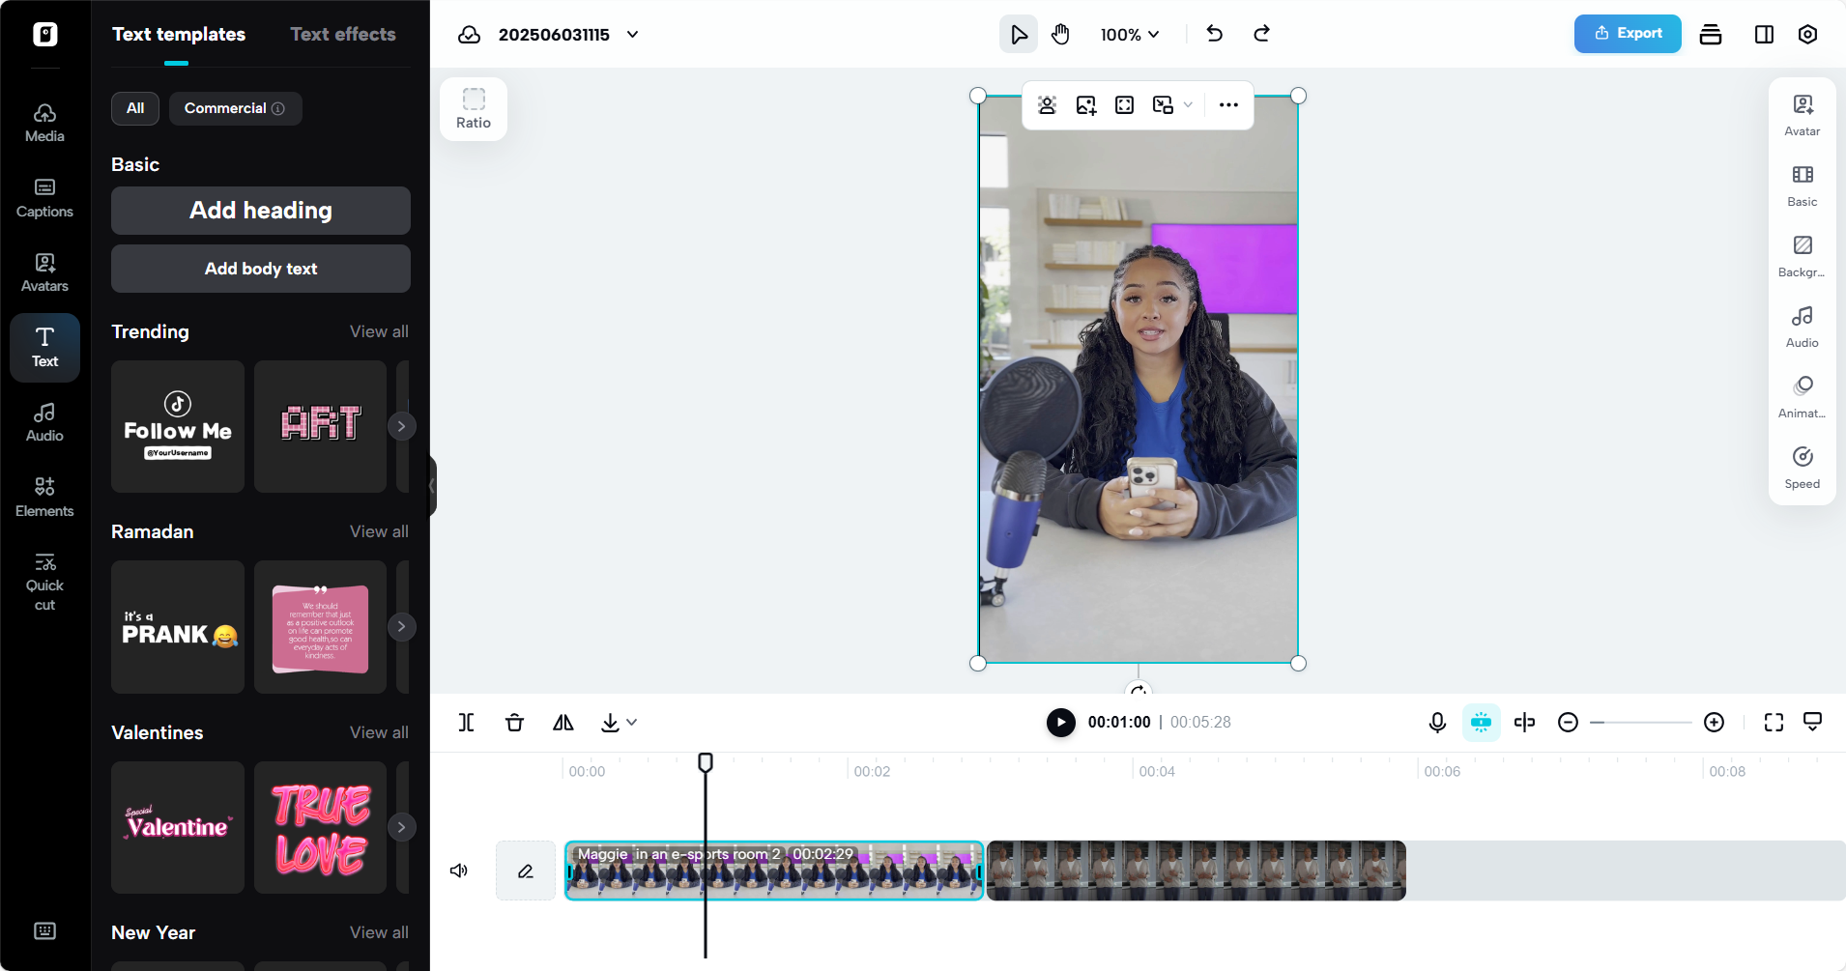Open the Elements panel
Screen dimensions: 1846x971
point(44,498)
